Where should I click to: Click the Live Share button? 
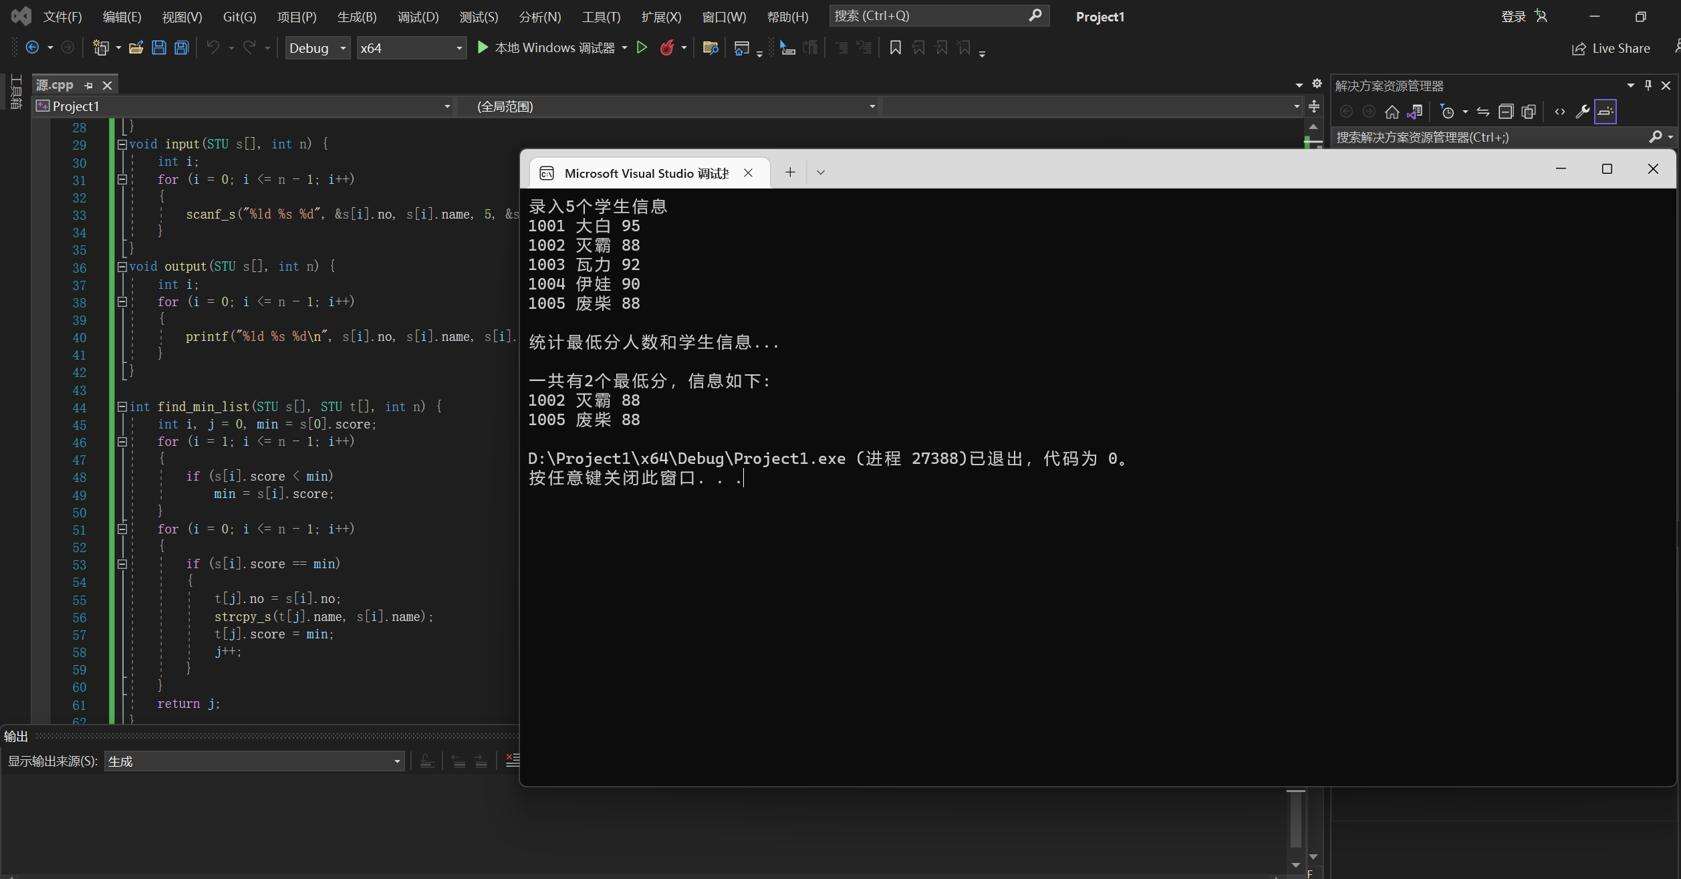click(1611, 48)
